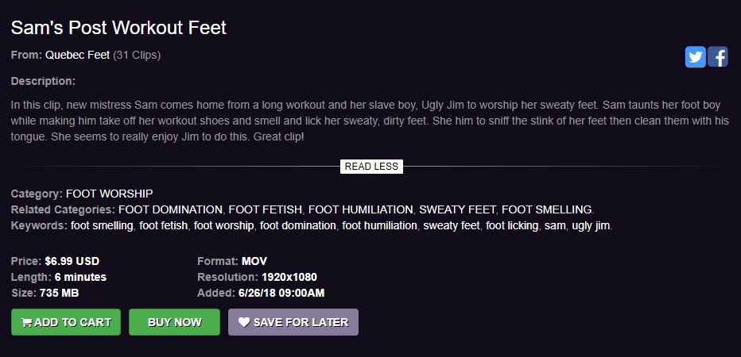Click the cart icon in Add to Cart
Image resolution: width=741 pixels, height=357 pixels.
(26, 323)
